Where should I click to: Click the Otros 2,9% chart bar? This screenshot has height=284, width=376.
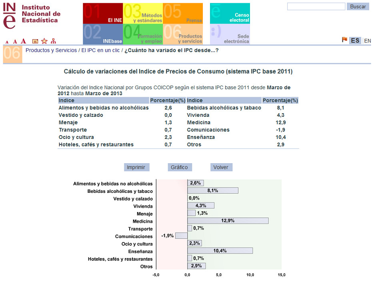[x=197, y=266]
